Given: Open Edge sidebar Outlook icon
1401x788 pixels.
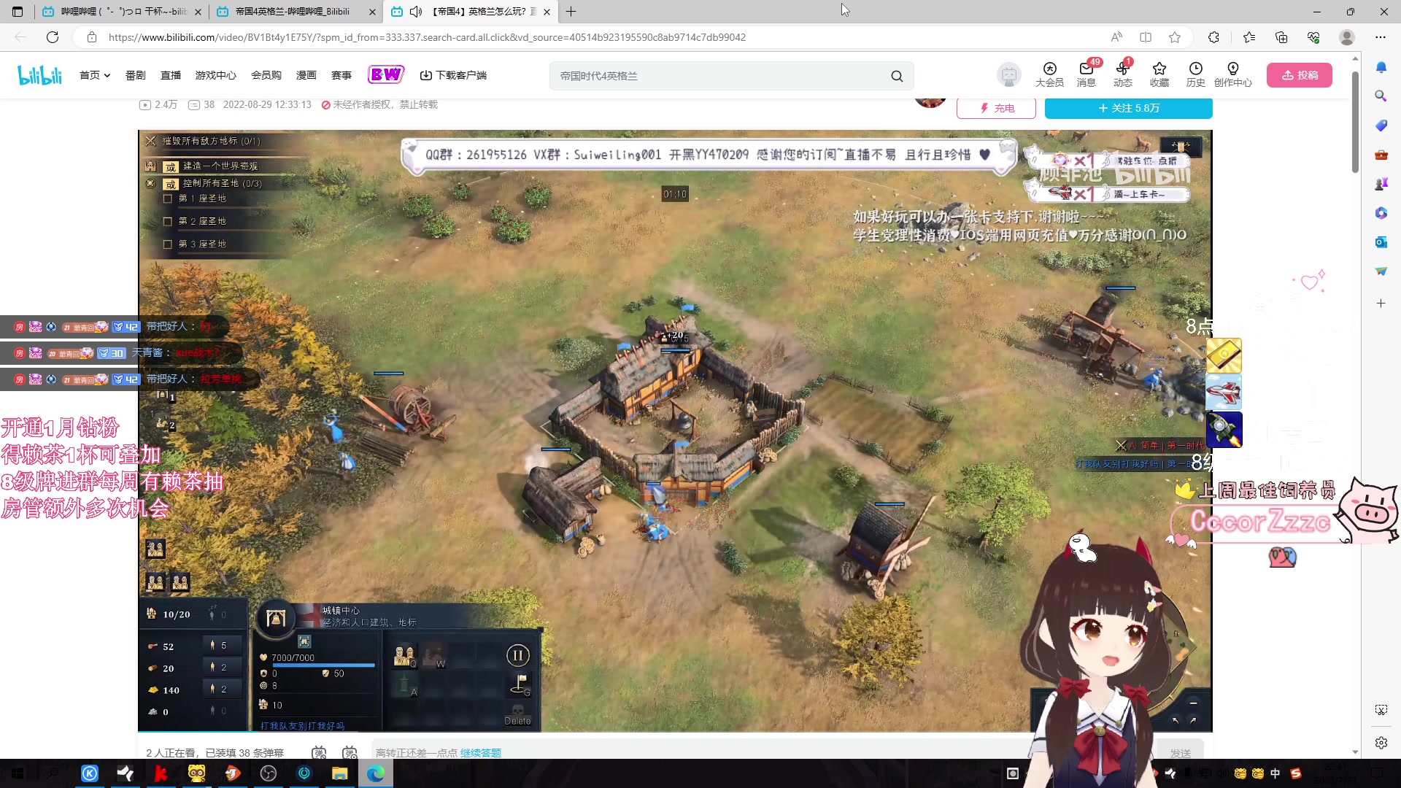Looking at the screenshot, I should [1381, 242].
